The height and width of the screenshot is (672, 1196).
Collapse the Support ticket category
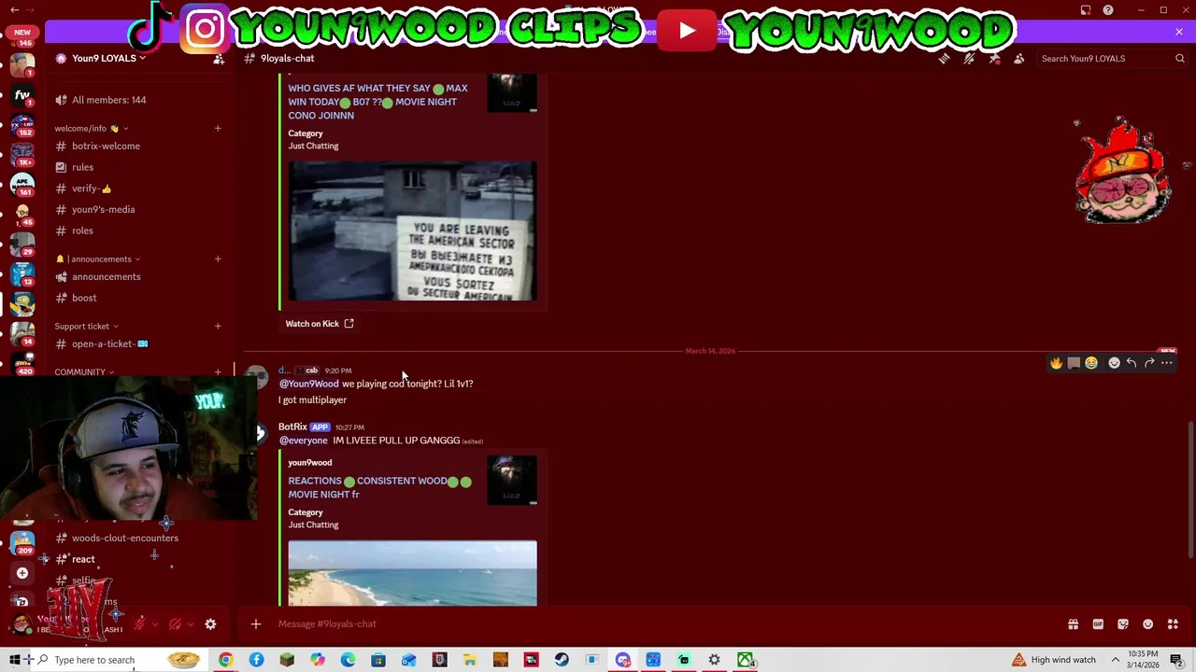(x=86, y=326)
